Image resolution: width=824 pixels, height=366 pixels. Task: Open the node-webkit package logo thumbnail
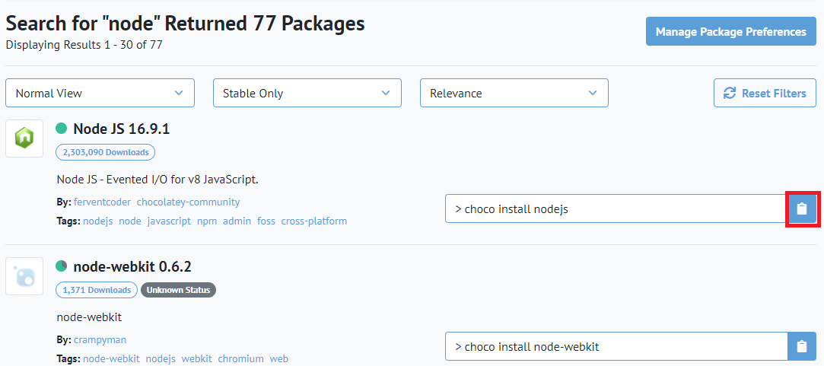point(24,276)
